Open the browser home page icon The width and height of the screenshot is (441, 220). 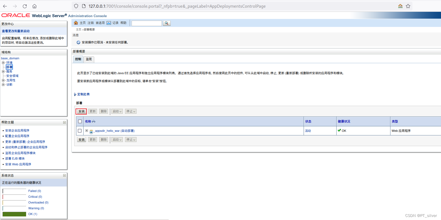coord(34,6)
